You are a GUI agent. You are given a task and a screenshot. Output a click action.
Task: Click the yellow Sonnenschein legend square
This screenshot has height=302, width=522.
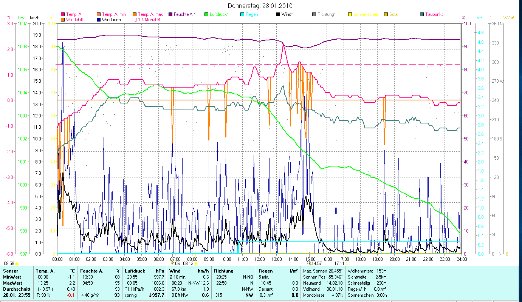350,15
